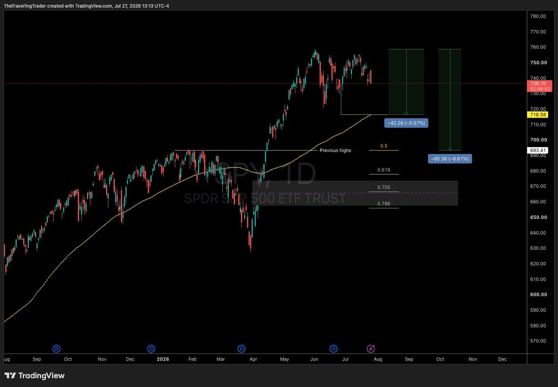This screenshot has height=387, width=558.
Task: Click the 0.5 Fibonacci level label
Action: coord(384,146)
